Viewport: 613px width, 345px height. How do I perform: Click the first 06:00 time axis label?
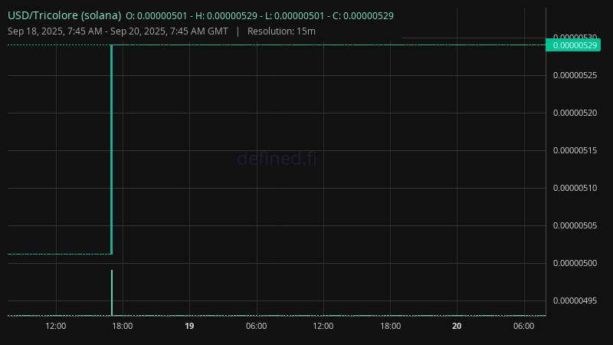(257, 326)
